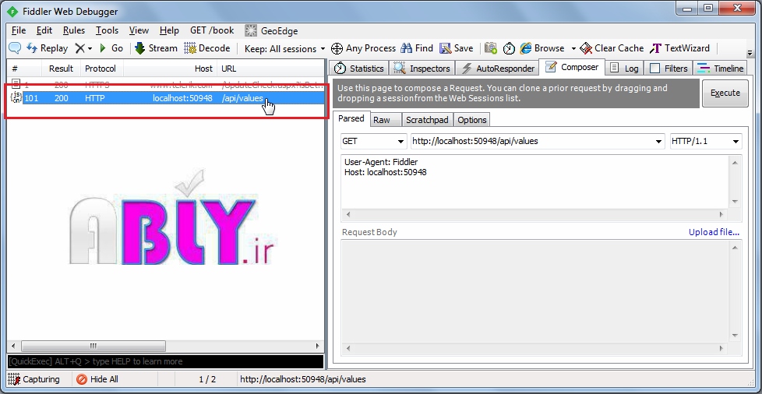The image size is (762, 394).
Task: Open the toolbar overflow arrow
Action: click(x=749, y=52)
